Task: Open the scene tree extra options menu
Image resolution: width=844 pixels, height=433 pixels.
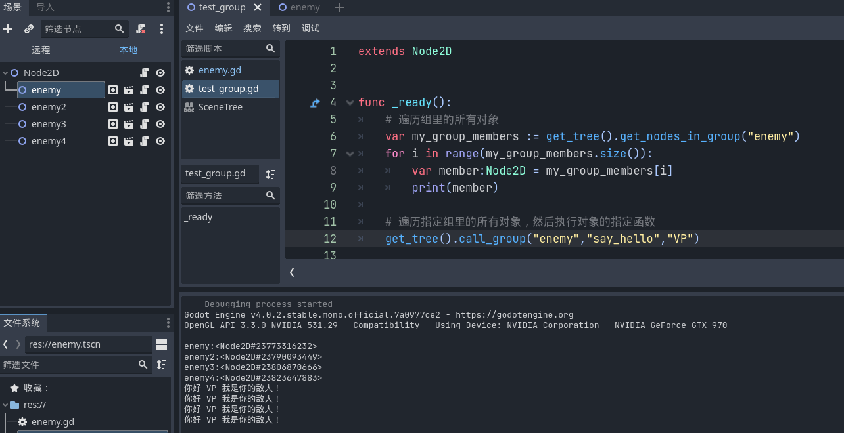Action: (x=162, y=29)
